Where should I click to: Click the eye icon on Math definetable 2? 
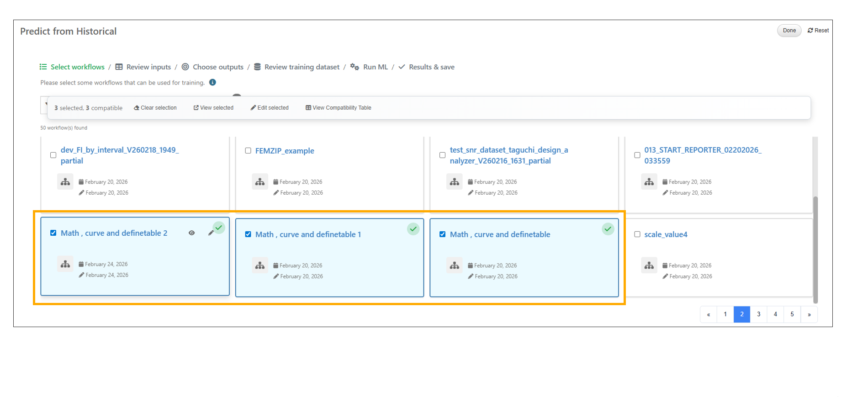[x=192, y=233]
